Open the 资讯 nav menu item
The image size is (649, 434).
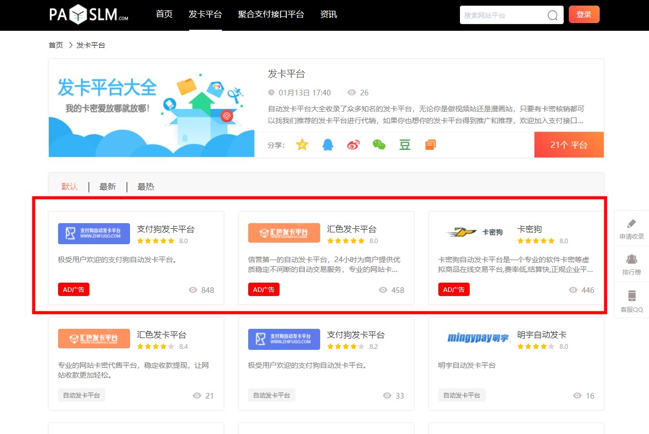pyautogui.click(x=328, y=14)
